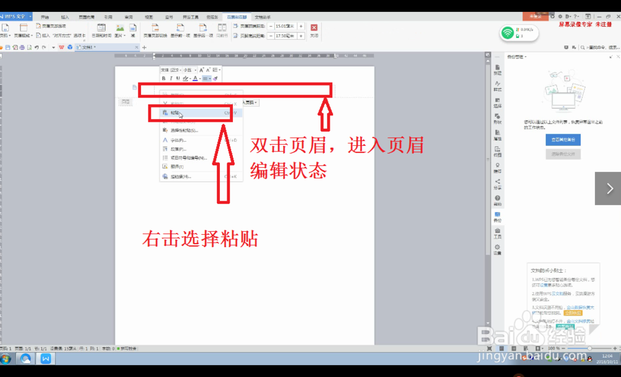
Task: Open Header and Footer Options (页眉页脚选项)
Action: click(51, 25)
